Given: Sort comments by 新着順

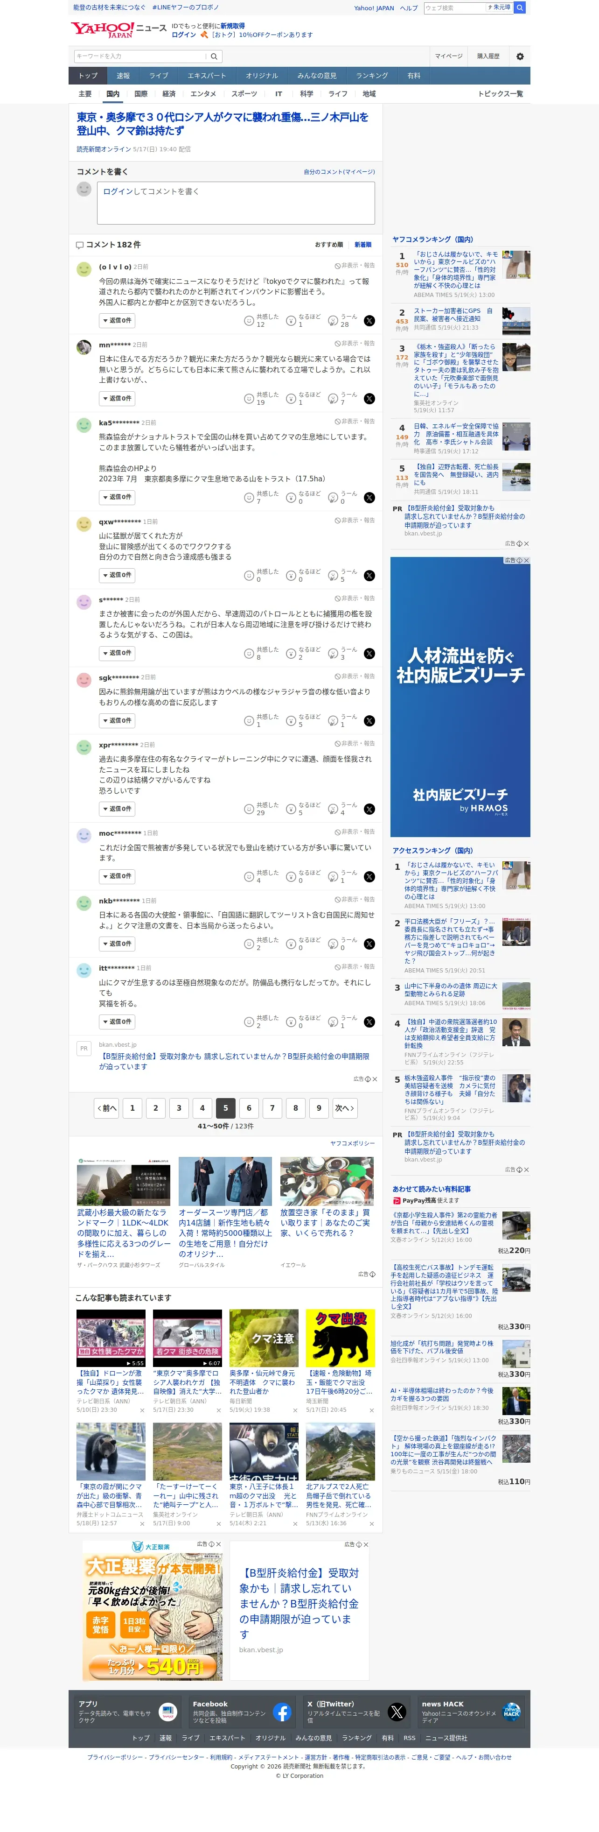Looking at the screenshot, I should pyautogui.click(x=363, y=245).
